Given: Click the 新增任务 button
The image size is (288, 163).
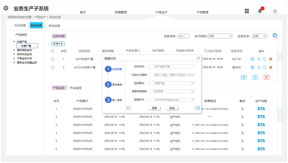Looking at the screenshot, I should tap(58, 44).
